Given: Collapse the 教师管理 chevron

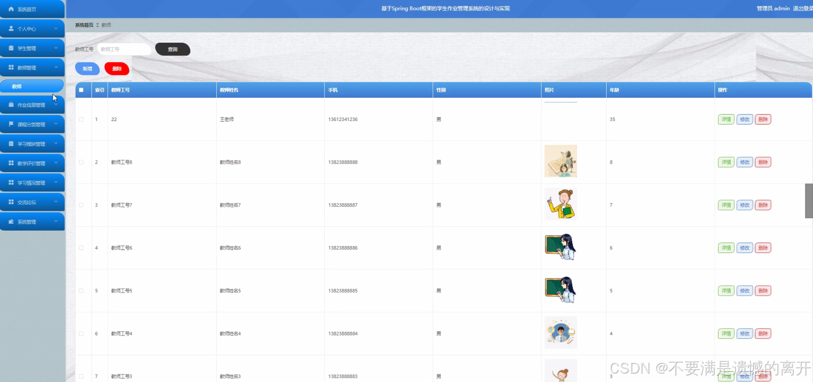Looking at the screenshot, I should click(56, 67).
